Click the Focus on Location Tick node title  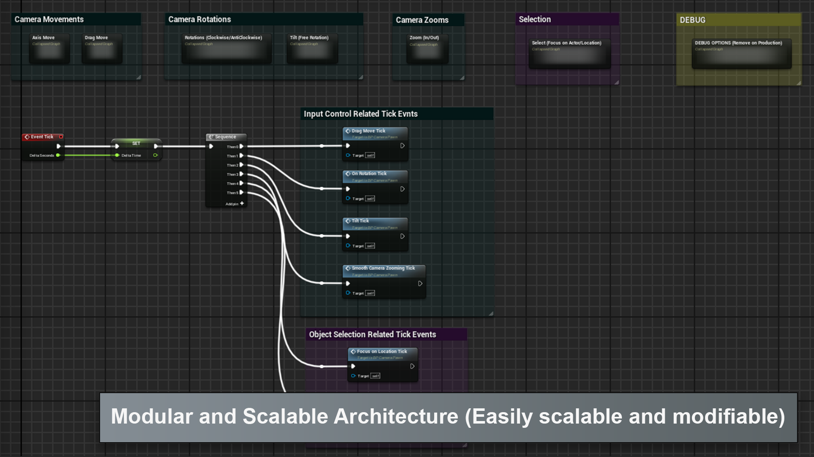click(382, 352)
